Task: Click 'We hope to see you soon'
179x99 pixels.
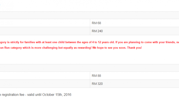Action: click(x=109, y=48)
